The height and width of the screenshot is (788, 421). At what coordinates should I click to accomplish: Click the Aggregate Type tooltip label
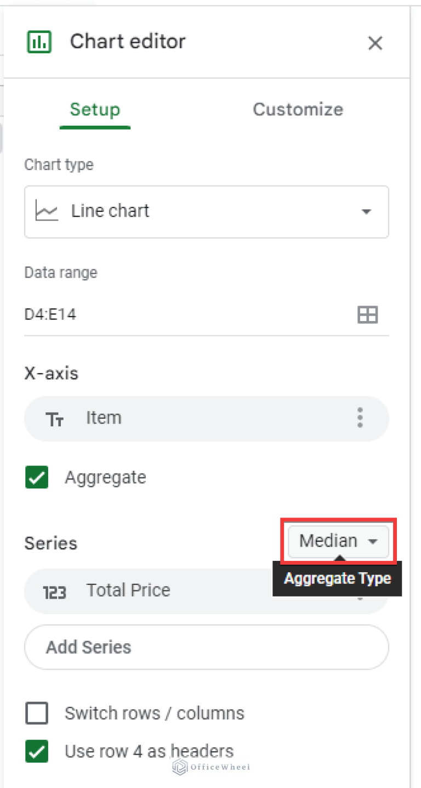pos(338,578)
